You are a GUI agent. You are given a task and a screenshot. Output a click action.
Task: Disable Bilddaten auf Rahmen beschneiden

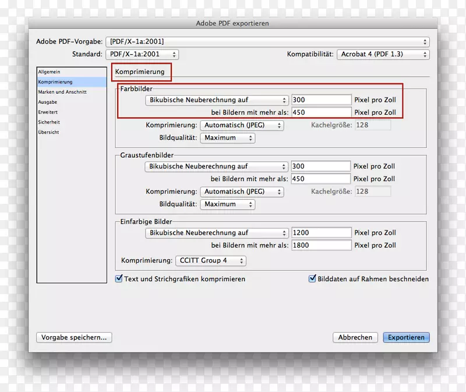coord(313,279)
